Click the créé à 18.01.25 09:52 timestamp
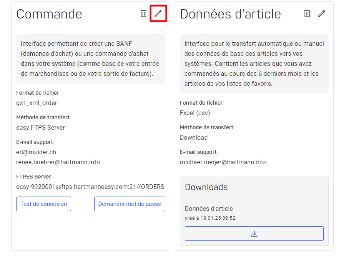 (210, 218)
